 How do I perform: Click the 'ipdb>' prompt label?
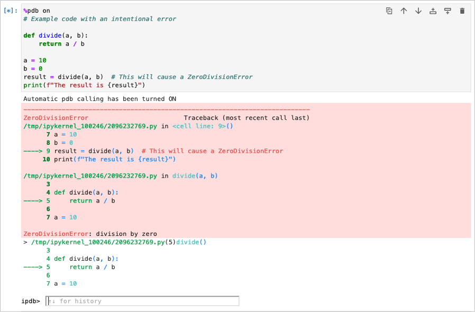click(31, 301)
